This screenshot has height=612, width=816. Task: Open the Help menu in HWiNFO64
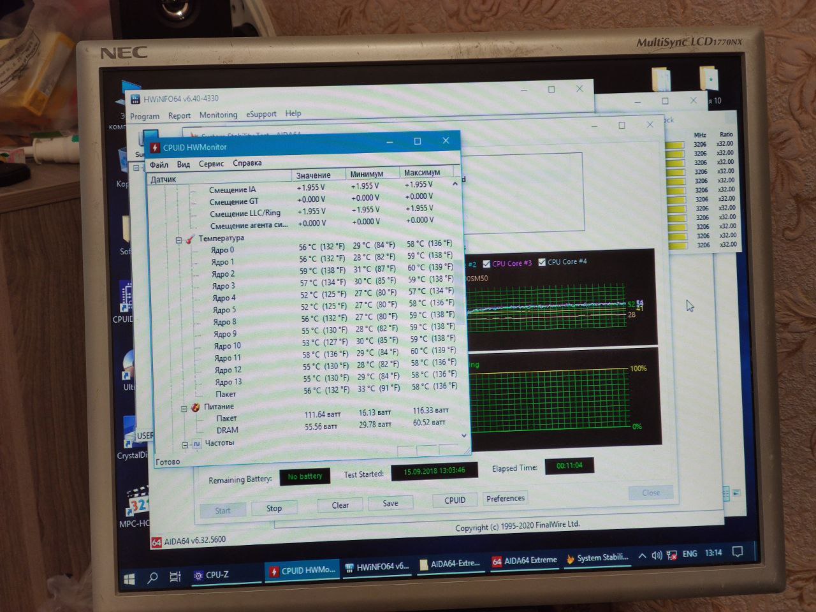pyautogui.click(x=293, y=113)
